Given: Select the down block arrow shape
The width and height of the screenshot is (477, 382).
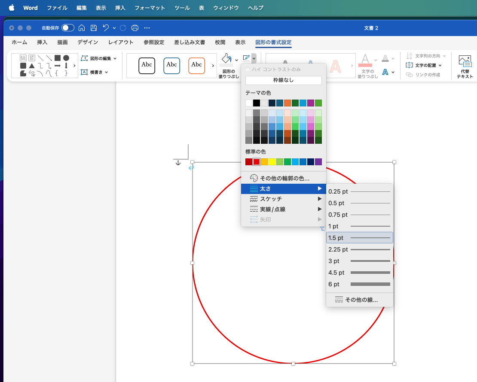Looking at the screenshot, I should (66, 66).
